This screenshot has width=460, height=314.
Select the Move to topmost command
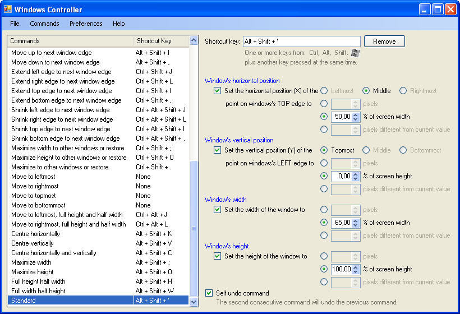click(x=98, y=196)
